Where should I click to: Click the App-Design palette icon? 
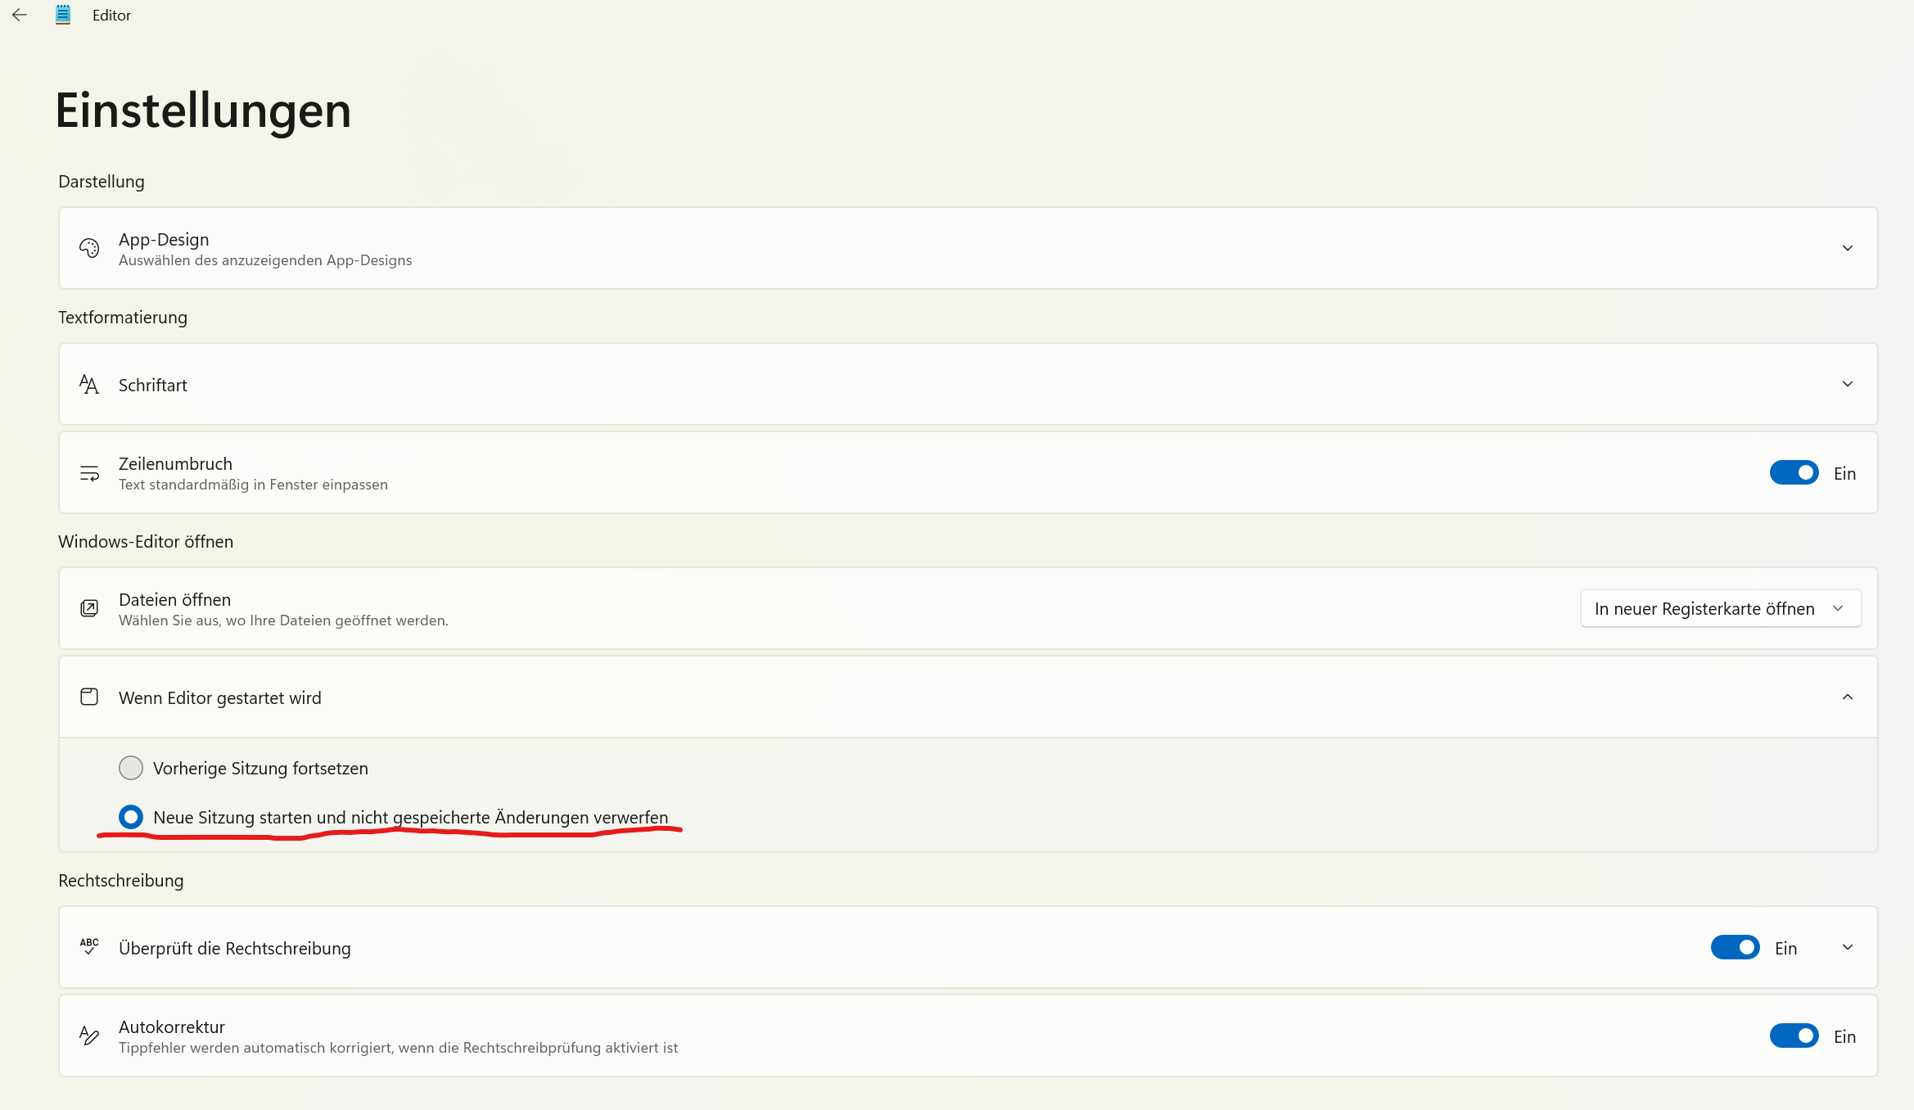coord(89,248)
